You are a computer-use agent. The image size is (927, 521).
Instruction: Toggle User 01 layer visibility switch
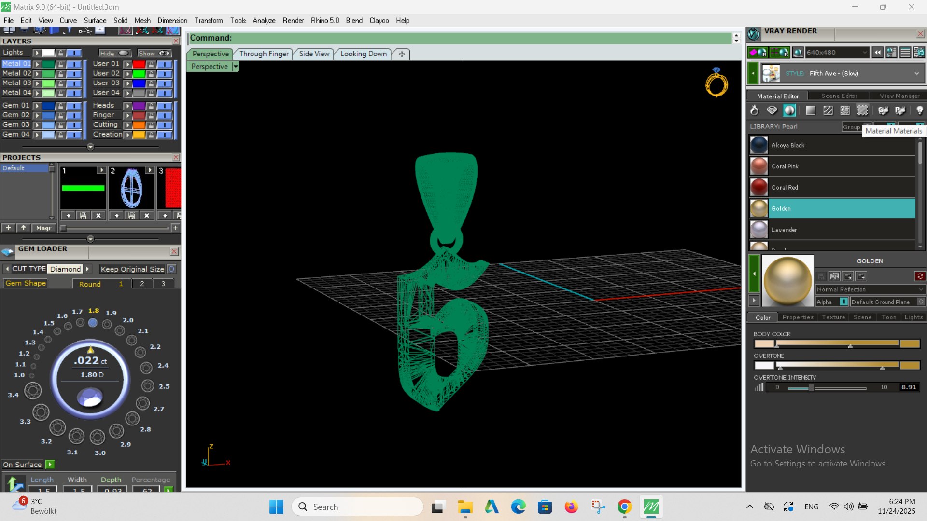pyautogui.click(x=165, y=64)
